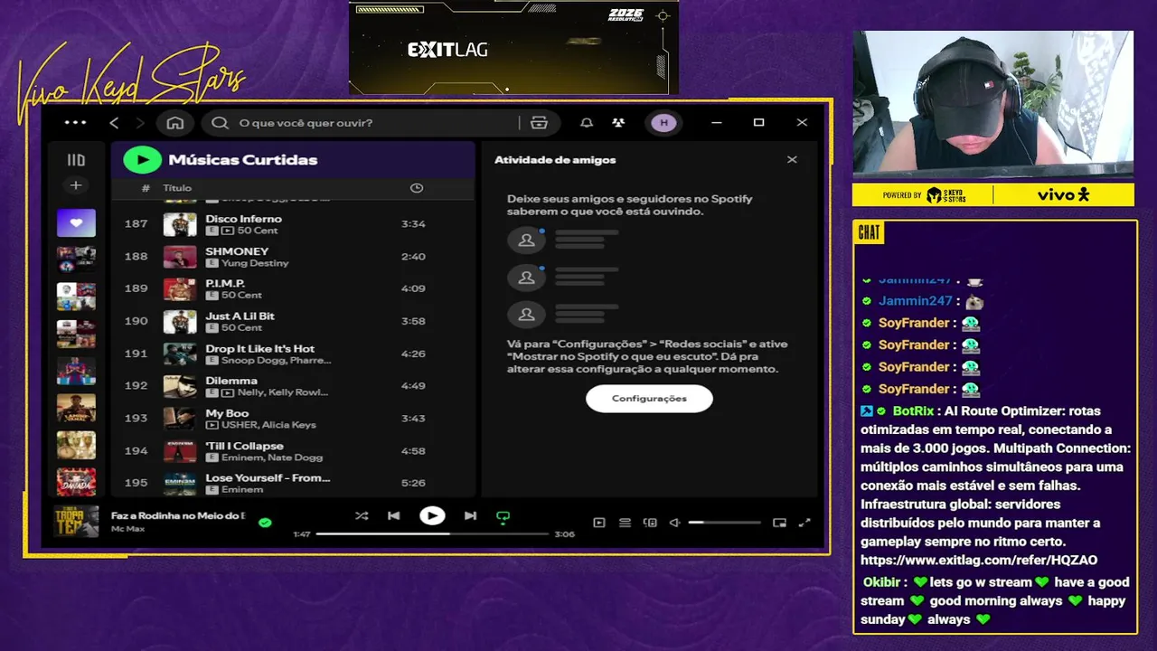This screenshot has height=651, width=1157.
Task: Click the Configurações button
Action: [649, 399]
